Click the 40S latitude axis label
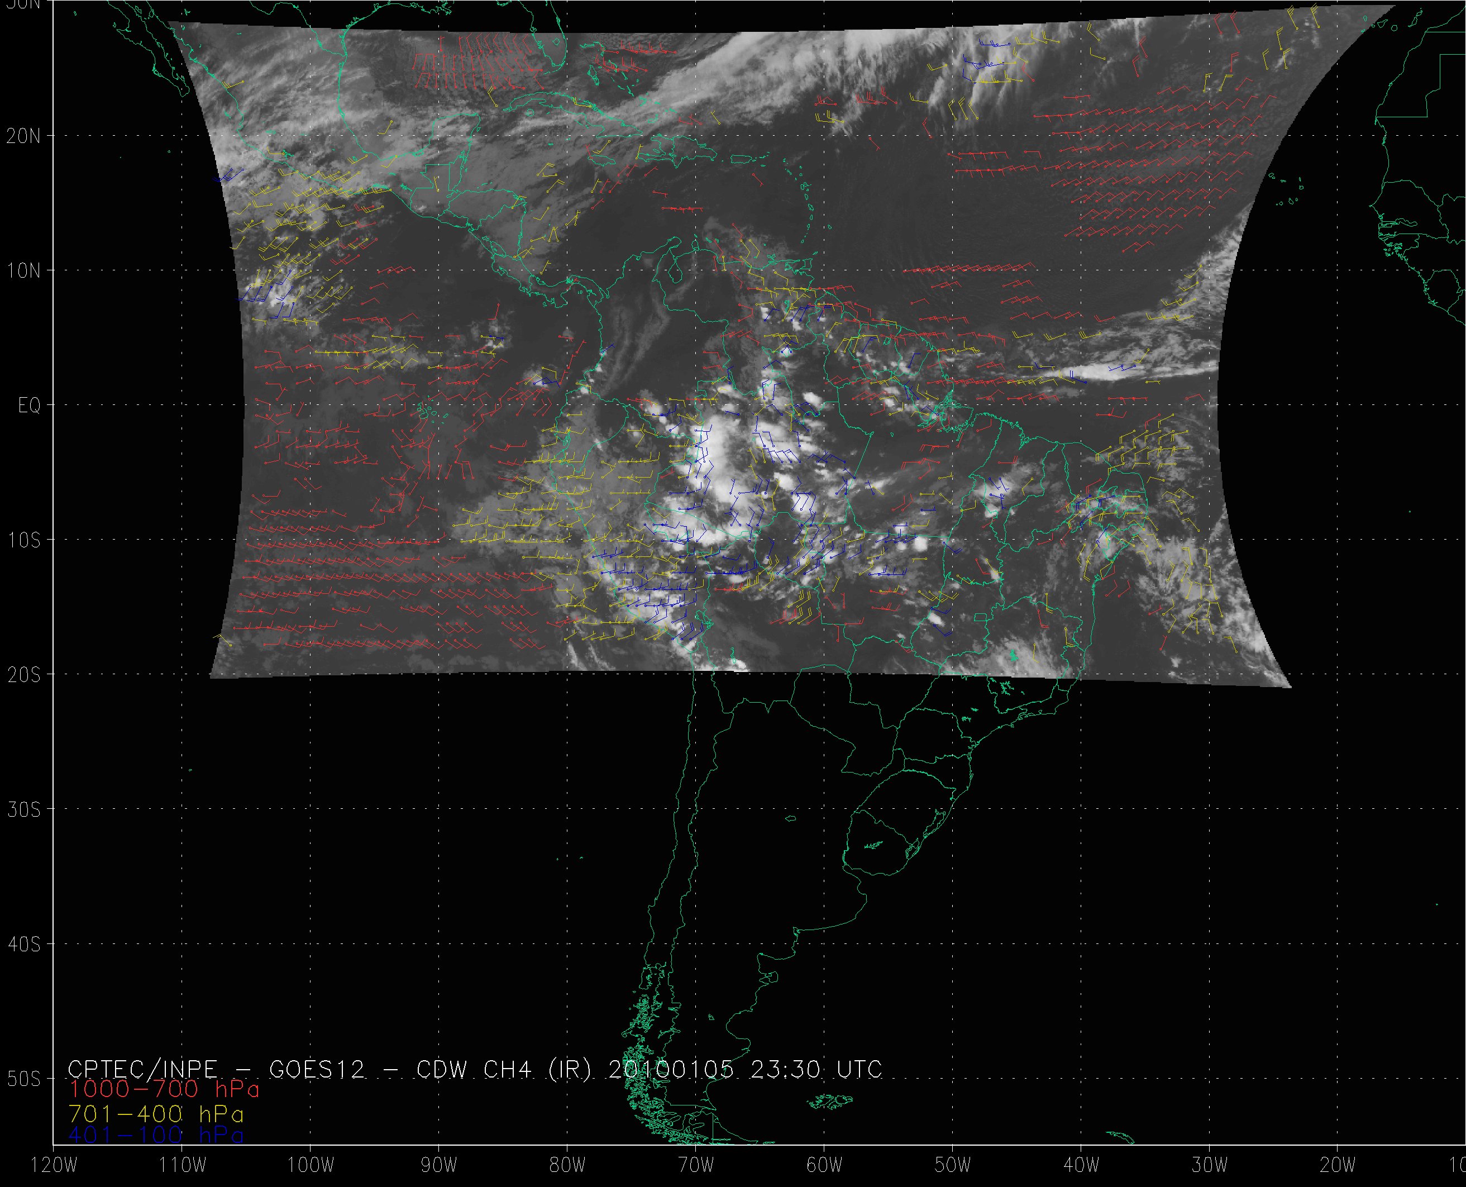 (23, 944)
